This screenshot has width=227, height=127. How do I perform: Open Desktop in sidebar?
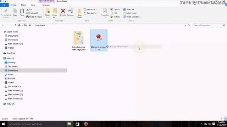point(12,62)
